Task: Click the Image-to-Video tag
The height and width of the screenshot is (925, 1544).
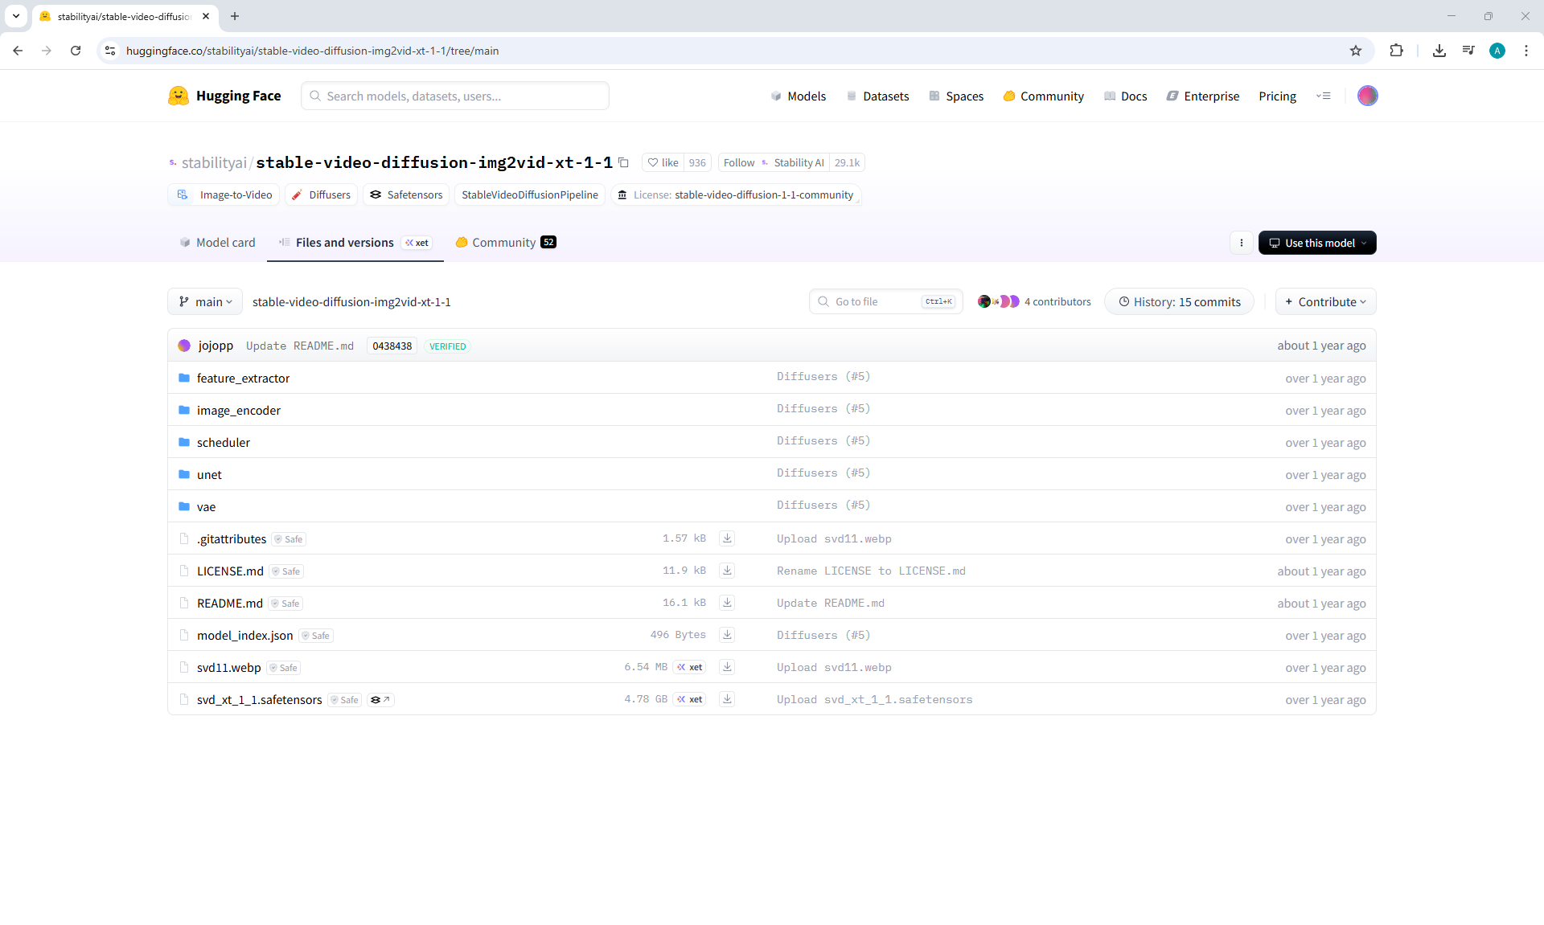Action: pos(224,194)
